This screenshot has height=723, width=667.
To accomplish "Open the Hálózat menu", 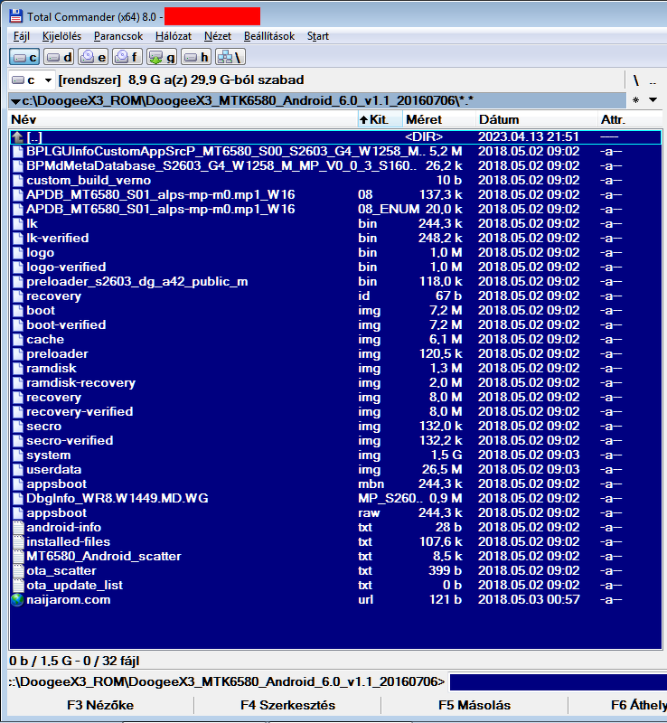I will point(174,36).
